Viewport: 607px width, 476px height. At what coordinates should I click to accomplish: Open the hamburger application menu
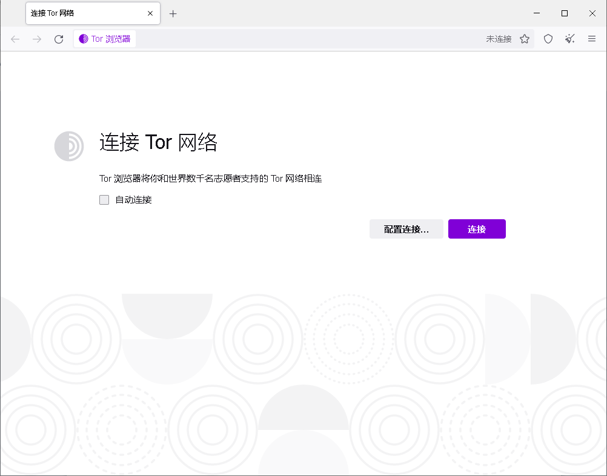pos(591,39)
